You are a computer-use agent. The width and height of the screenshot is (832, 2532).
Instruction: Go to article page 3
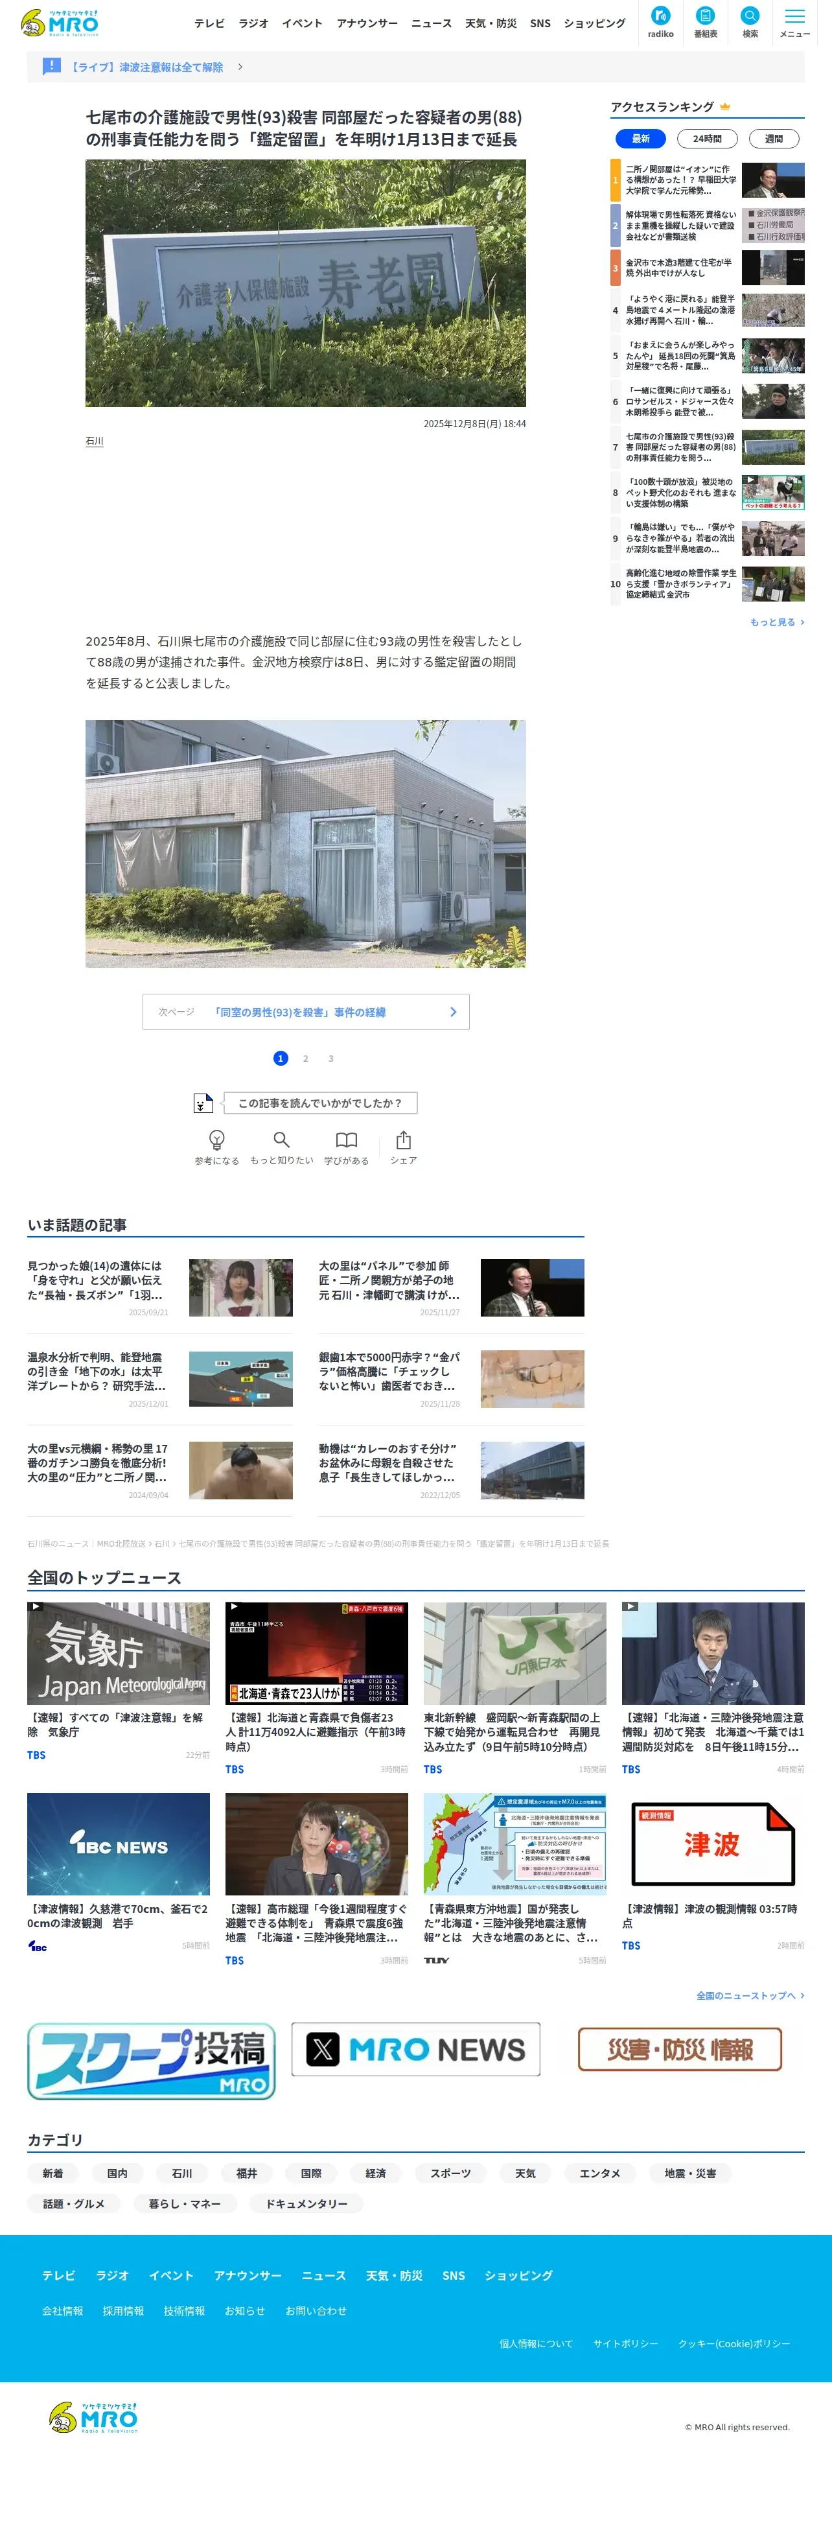331,1059
